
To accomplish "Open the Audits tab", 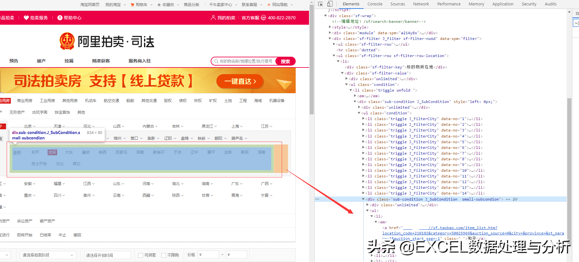I will (x=550, y=4).
